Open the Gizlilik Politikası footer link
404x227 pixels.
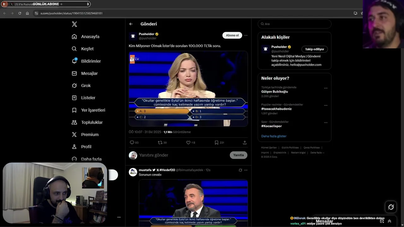(x=290, y=148)
